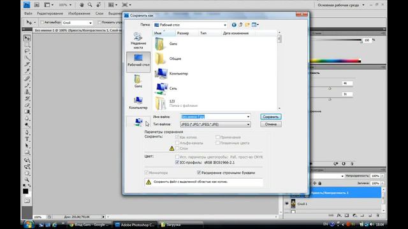The image size is (408, 229).
Task: Expand the Папка folder dropdown
Action: 225,25
